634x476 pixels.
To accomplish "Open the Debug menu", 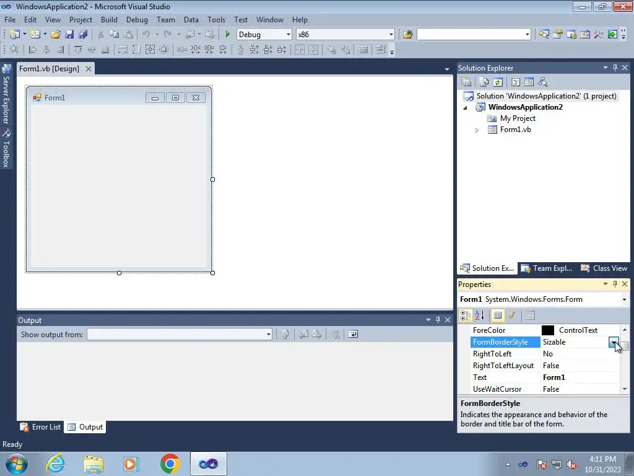I will tap(137, 19).
